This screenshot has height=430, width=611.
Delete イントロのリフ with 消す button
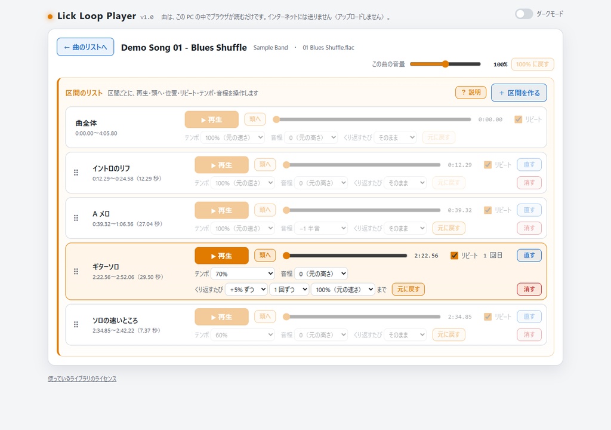click(529, 183)
